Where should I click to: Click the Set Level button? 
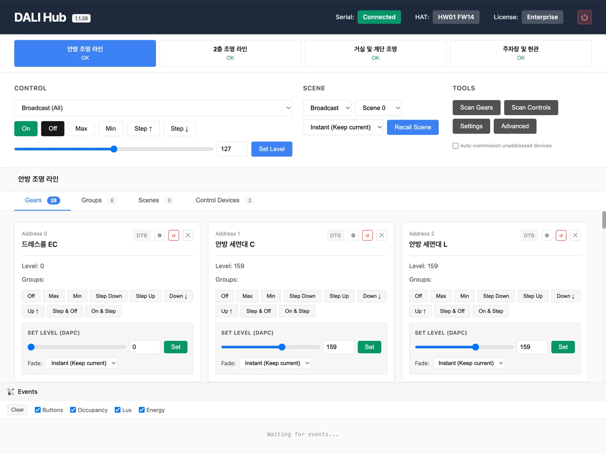(272, 149)
